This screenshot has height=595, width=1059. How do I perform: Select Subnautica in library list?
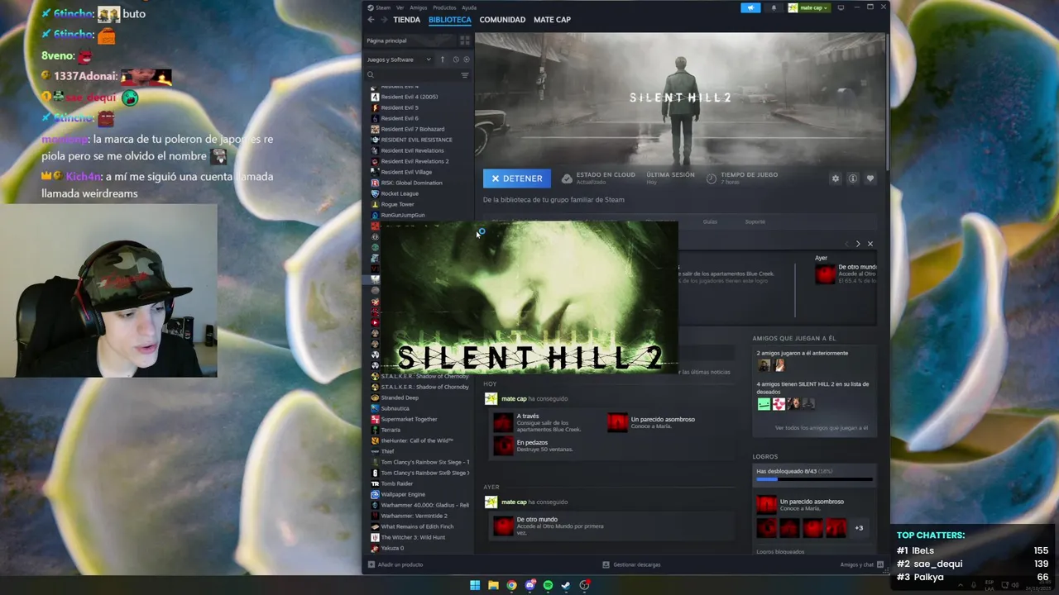(x=395, y=408)
